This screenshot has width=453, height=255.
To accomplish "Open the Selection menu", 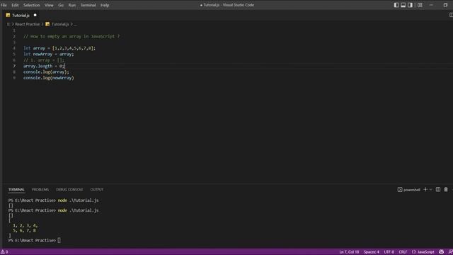I will tap(31, 5).
